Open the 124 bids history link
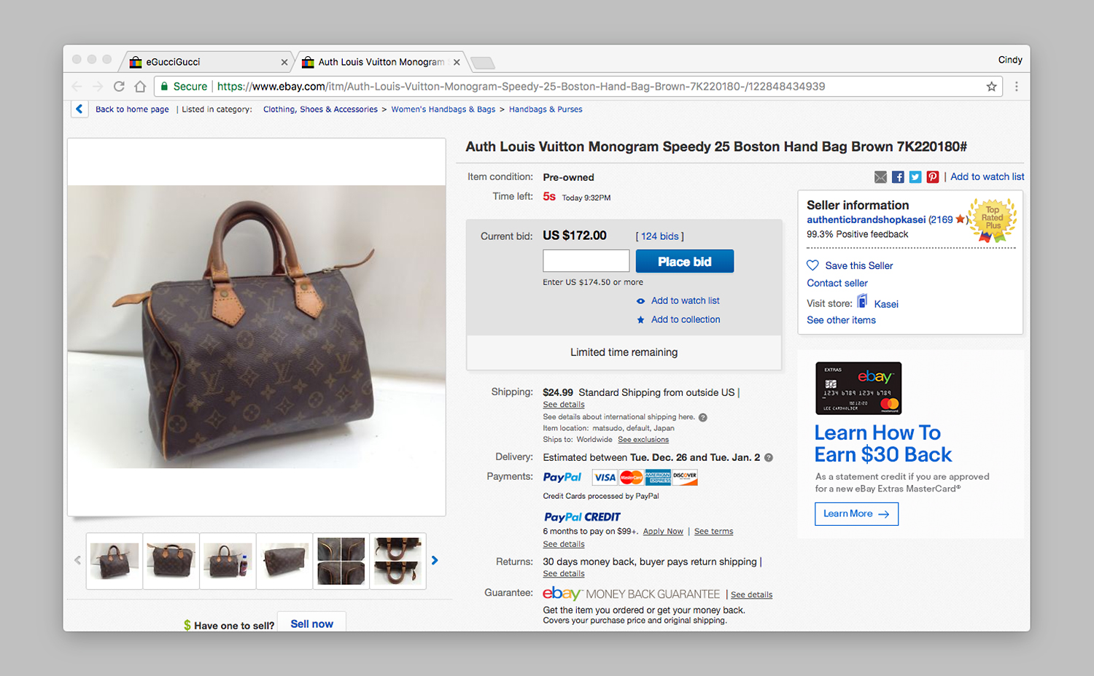The height and width of the screenshot is (676, 1094). pos(659,236)
